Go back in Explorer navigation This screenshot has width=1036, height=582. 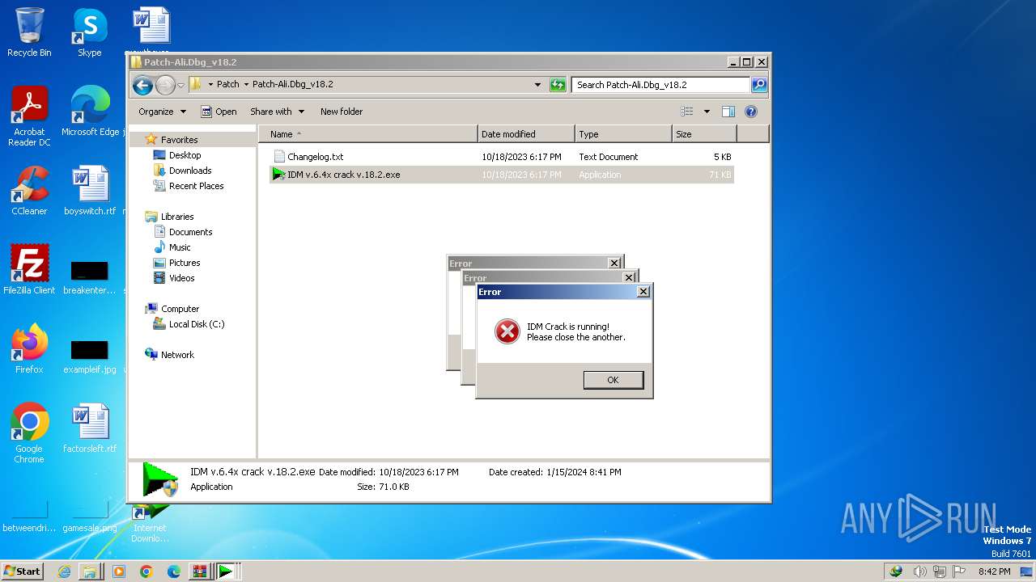(x=143, y=85)
